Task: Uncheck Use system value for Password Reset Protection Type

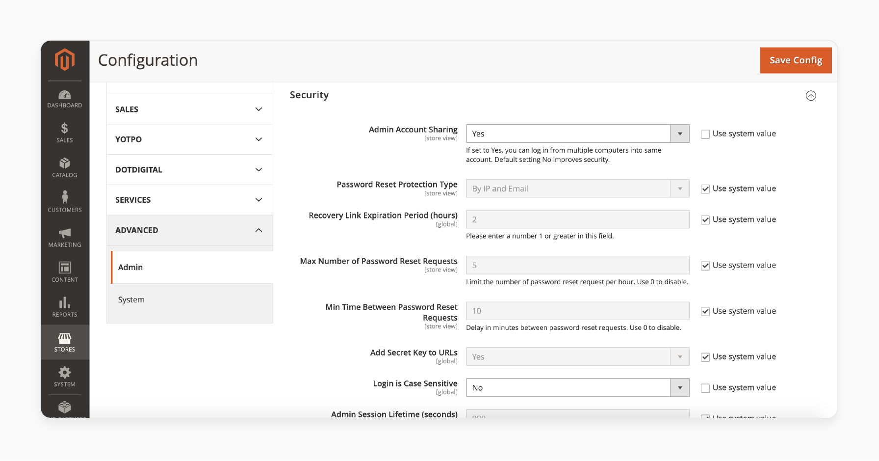Action: point(705,189)
